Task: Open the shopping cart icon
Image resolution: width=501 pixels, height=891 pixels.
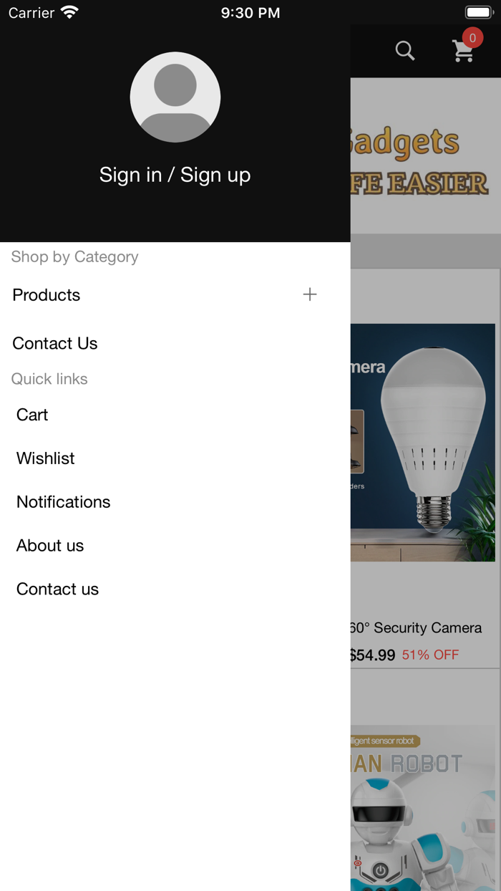Action: pyautogui.click(x=463, y=52)
